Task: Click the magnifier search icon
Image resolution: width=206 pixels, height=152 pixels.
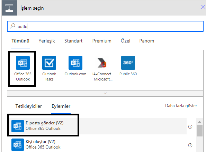Action: (x=12, y=26)
